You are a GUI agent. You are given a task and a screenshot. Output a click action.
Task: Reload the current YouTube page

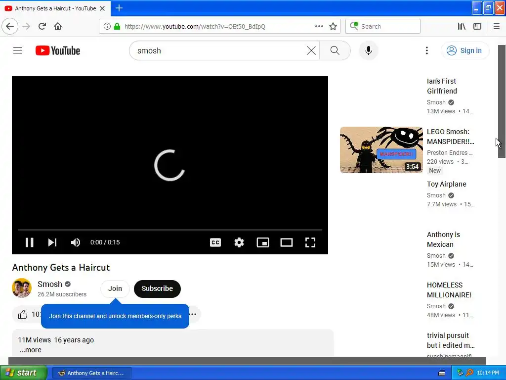tap(42, 26)
